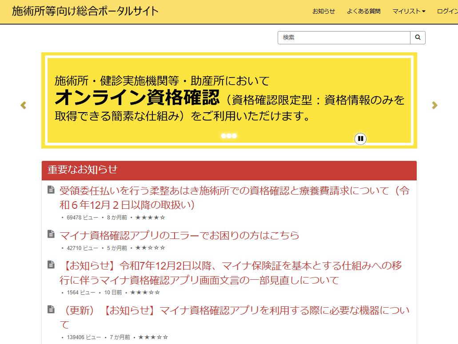Advance to next carousel slide arrow
Screen dimensions: 458x344
click(434, 105)
